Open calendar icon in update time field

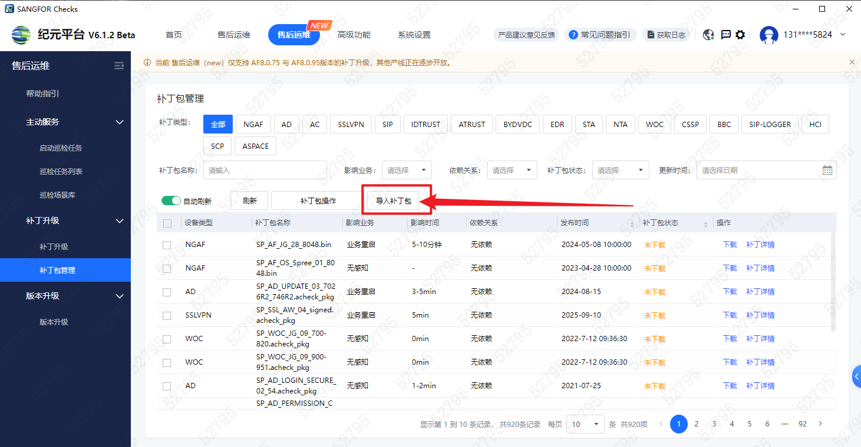coord(827,170)
